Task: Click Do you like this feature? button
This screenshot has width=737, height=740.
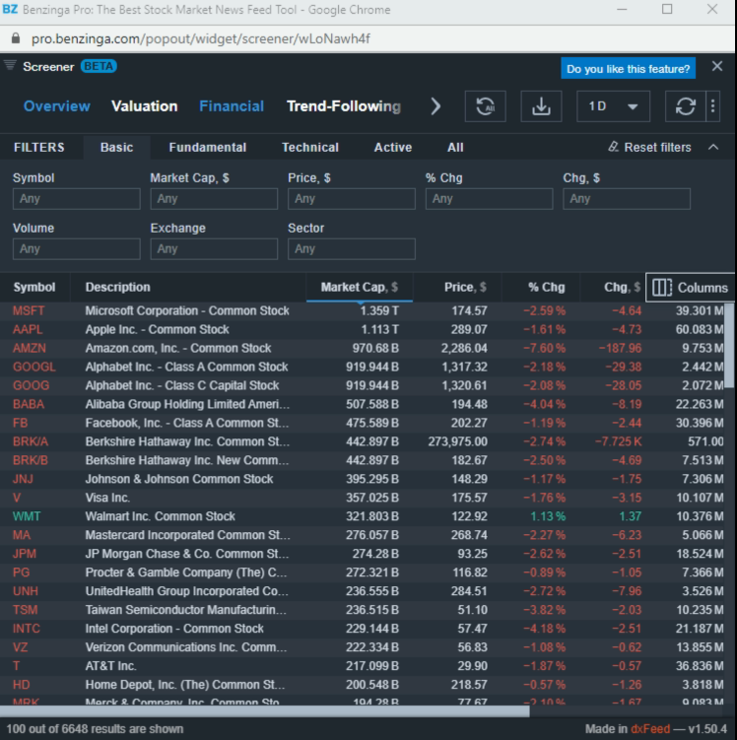Action: click(628, 68)
